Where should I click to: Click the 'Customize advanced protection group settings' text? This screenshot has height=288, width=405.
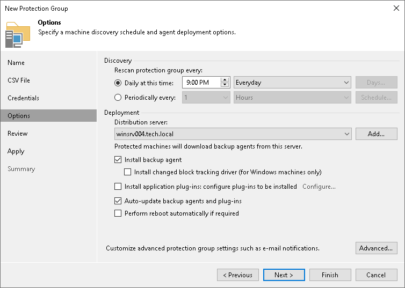click(213, 248)
